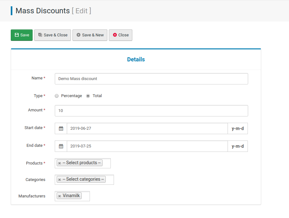Click the Save & Close button
The height and width of the screenshot is (218, 289).
click(53, 35)
